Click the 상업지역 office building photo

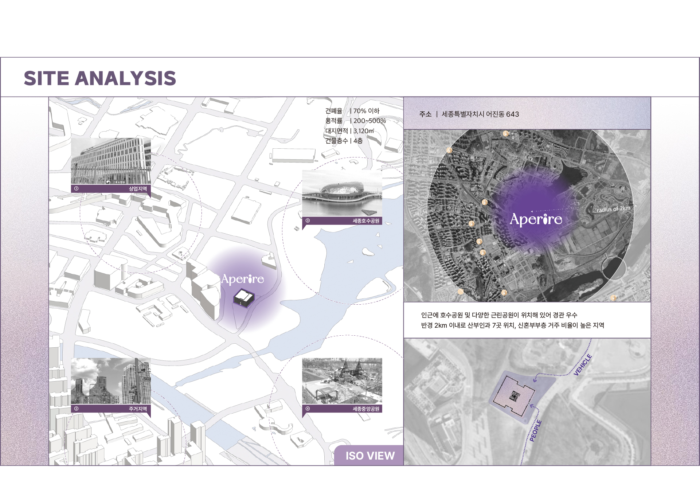point(111,161)
